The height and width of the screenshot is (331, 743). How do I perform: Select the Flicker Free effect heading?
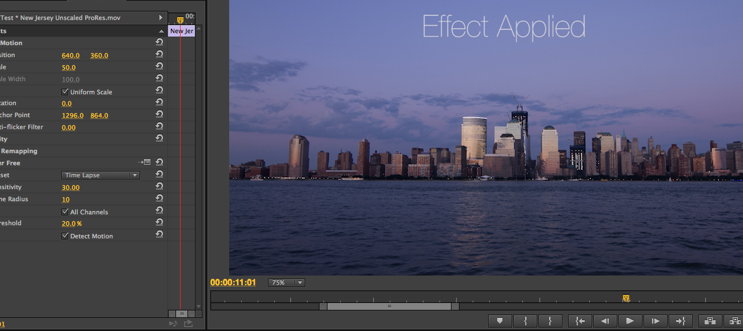pos(10,163)
